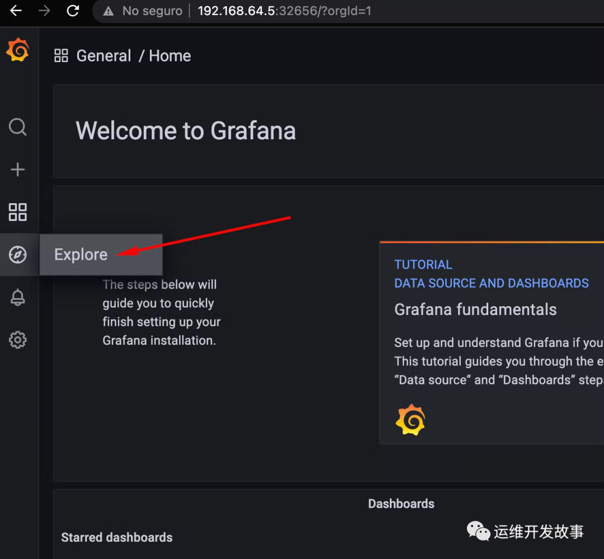Open the General folder breadcrumb
This screenshot has height=559, width=604.
[103, 56]
